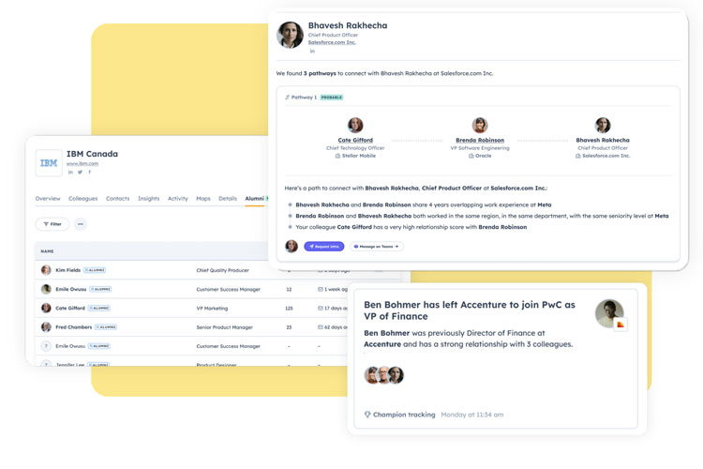Click the mail icon next to 1 week ago

tap(321, 290)
